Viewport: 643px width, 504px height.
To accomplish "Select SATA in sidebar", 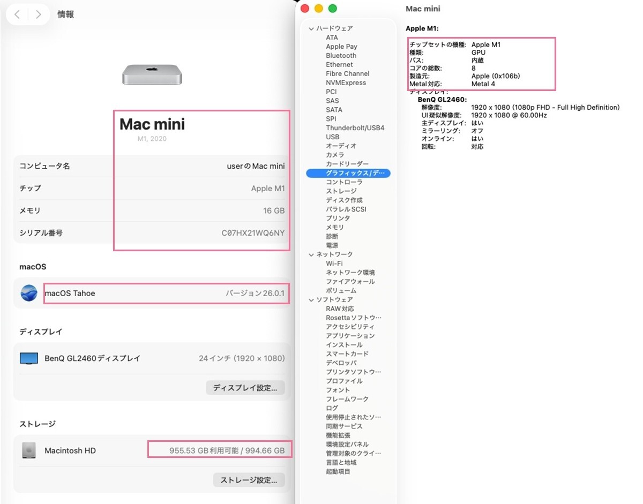I will point(334,110).
